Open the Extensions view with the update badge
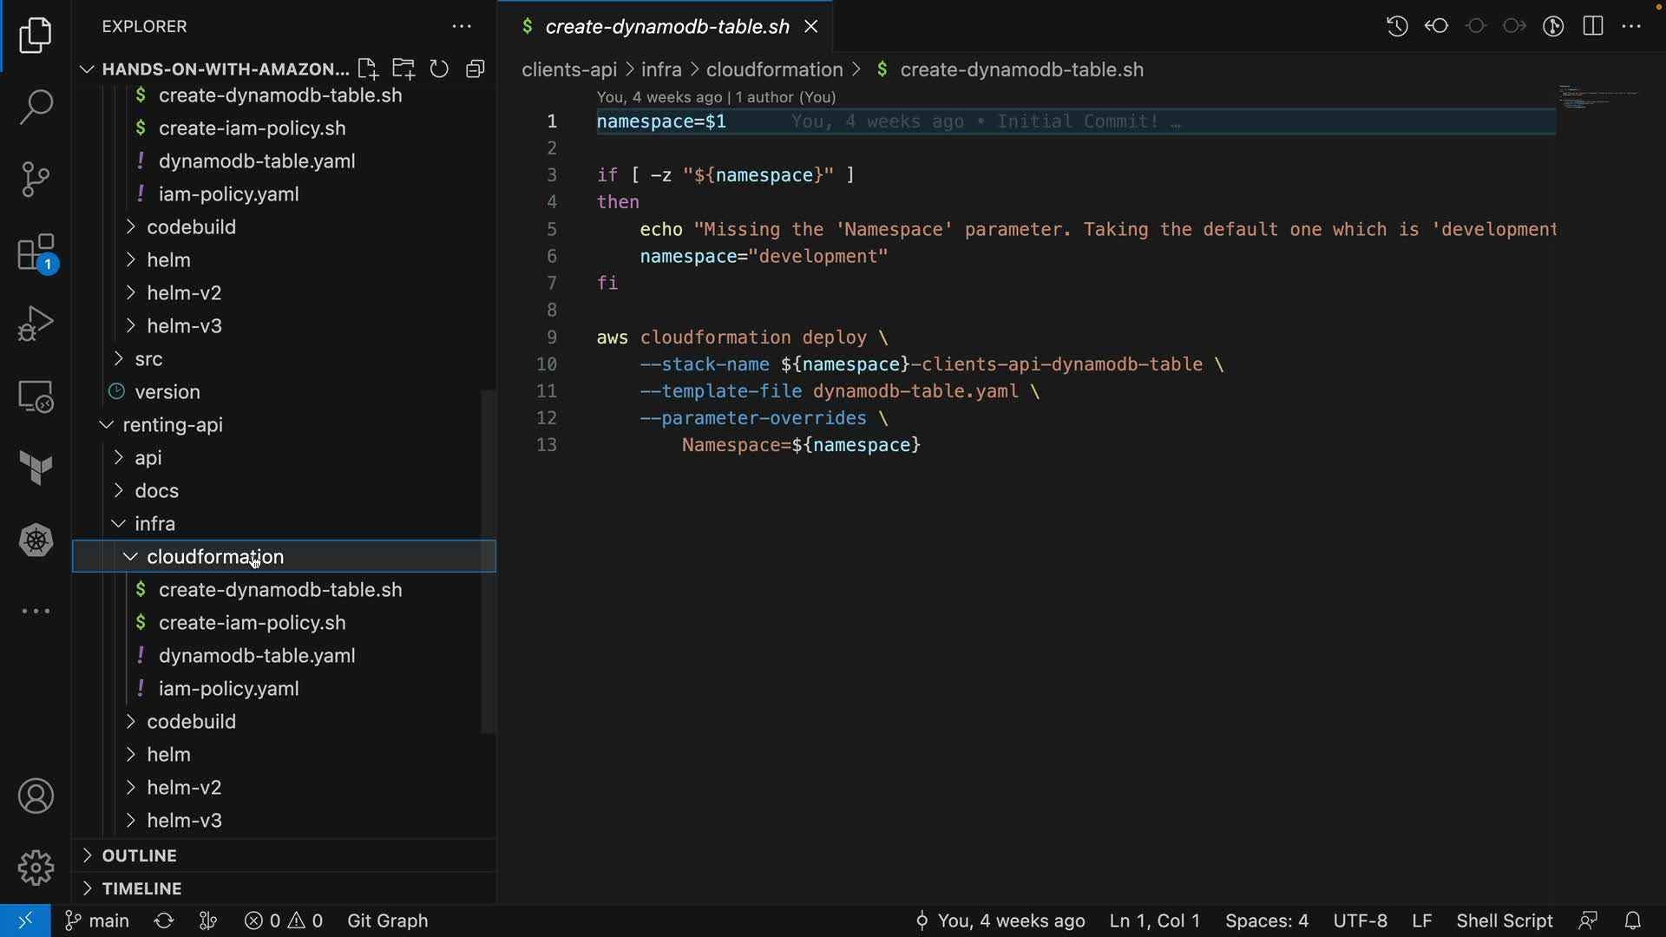 pos(36,253)
